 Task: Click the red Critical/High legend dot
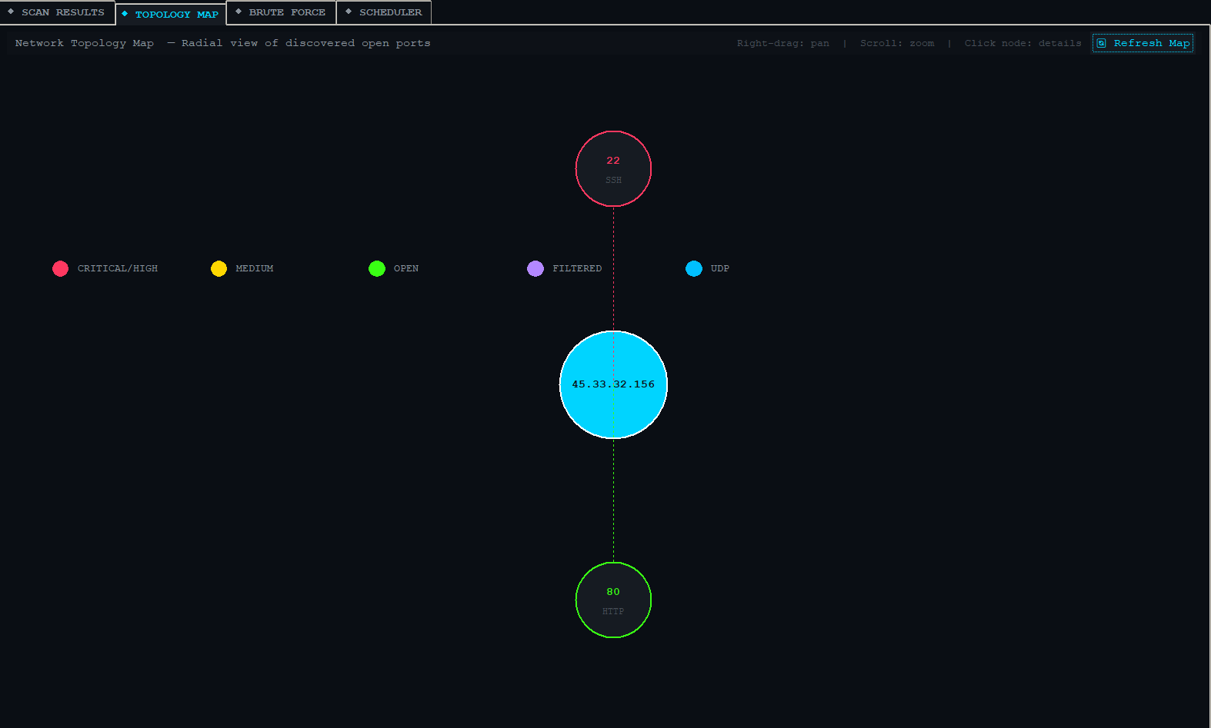pos(60,268)
